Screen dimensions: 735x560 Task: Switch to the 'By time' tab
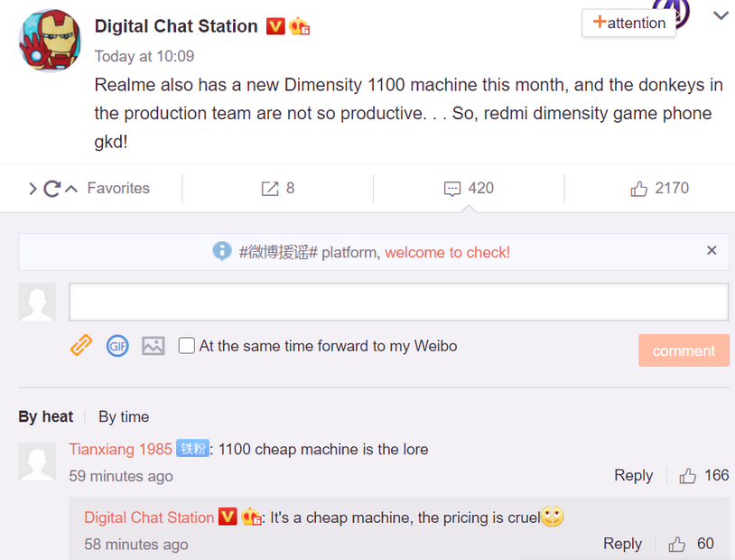pos(124,416)
